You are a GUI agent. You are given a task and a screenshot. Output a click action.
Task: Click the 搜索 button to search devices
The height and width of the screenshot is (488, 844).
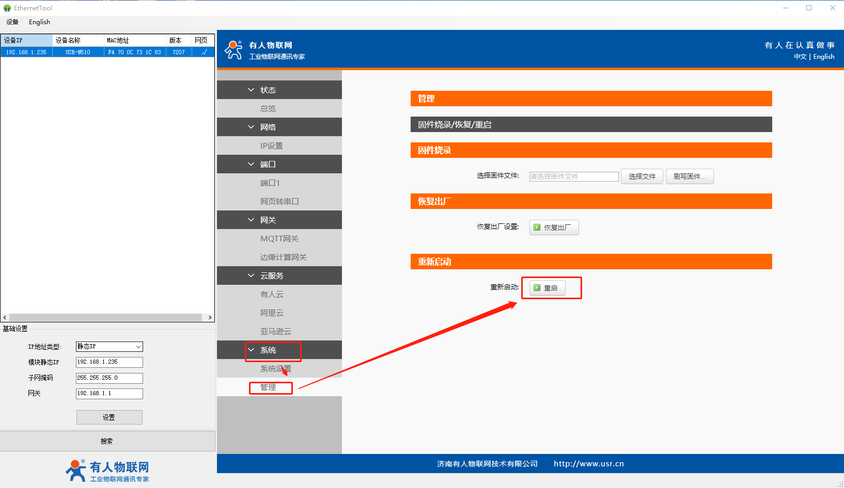(107, 441)
